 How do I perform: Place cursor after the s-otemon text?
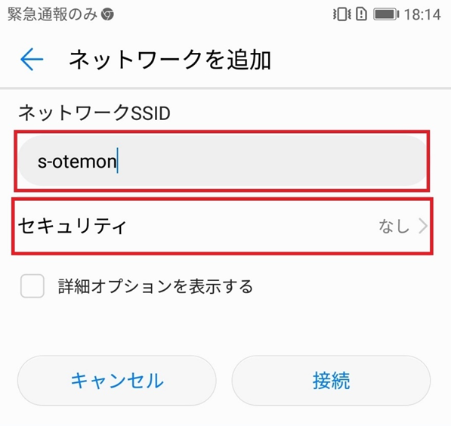pyautogui.click(x=117, y=161)
